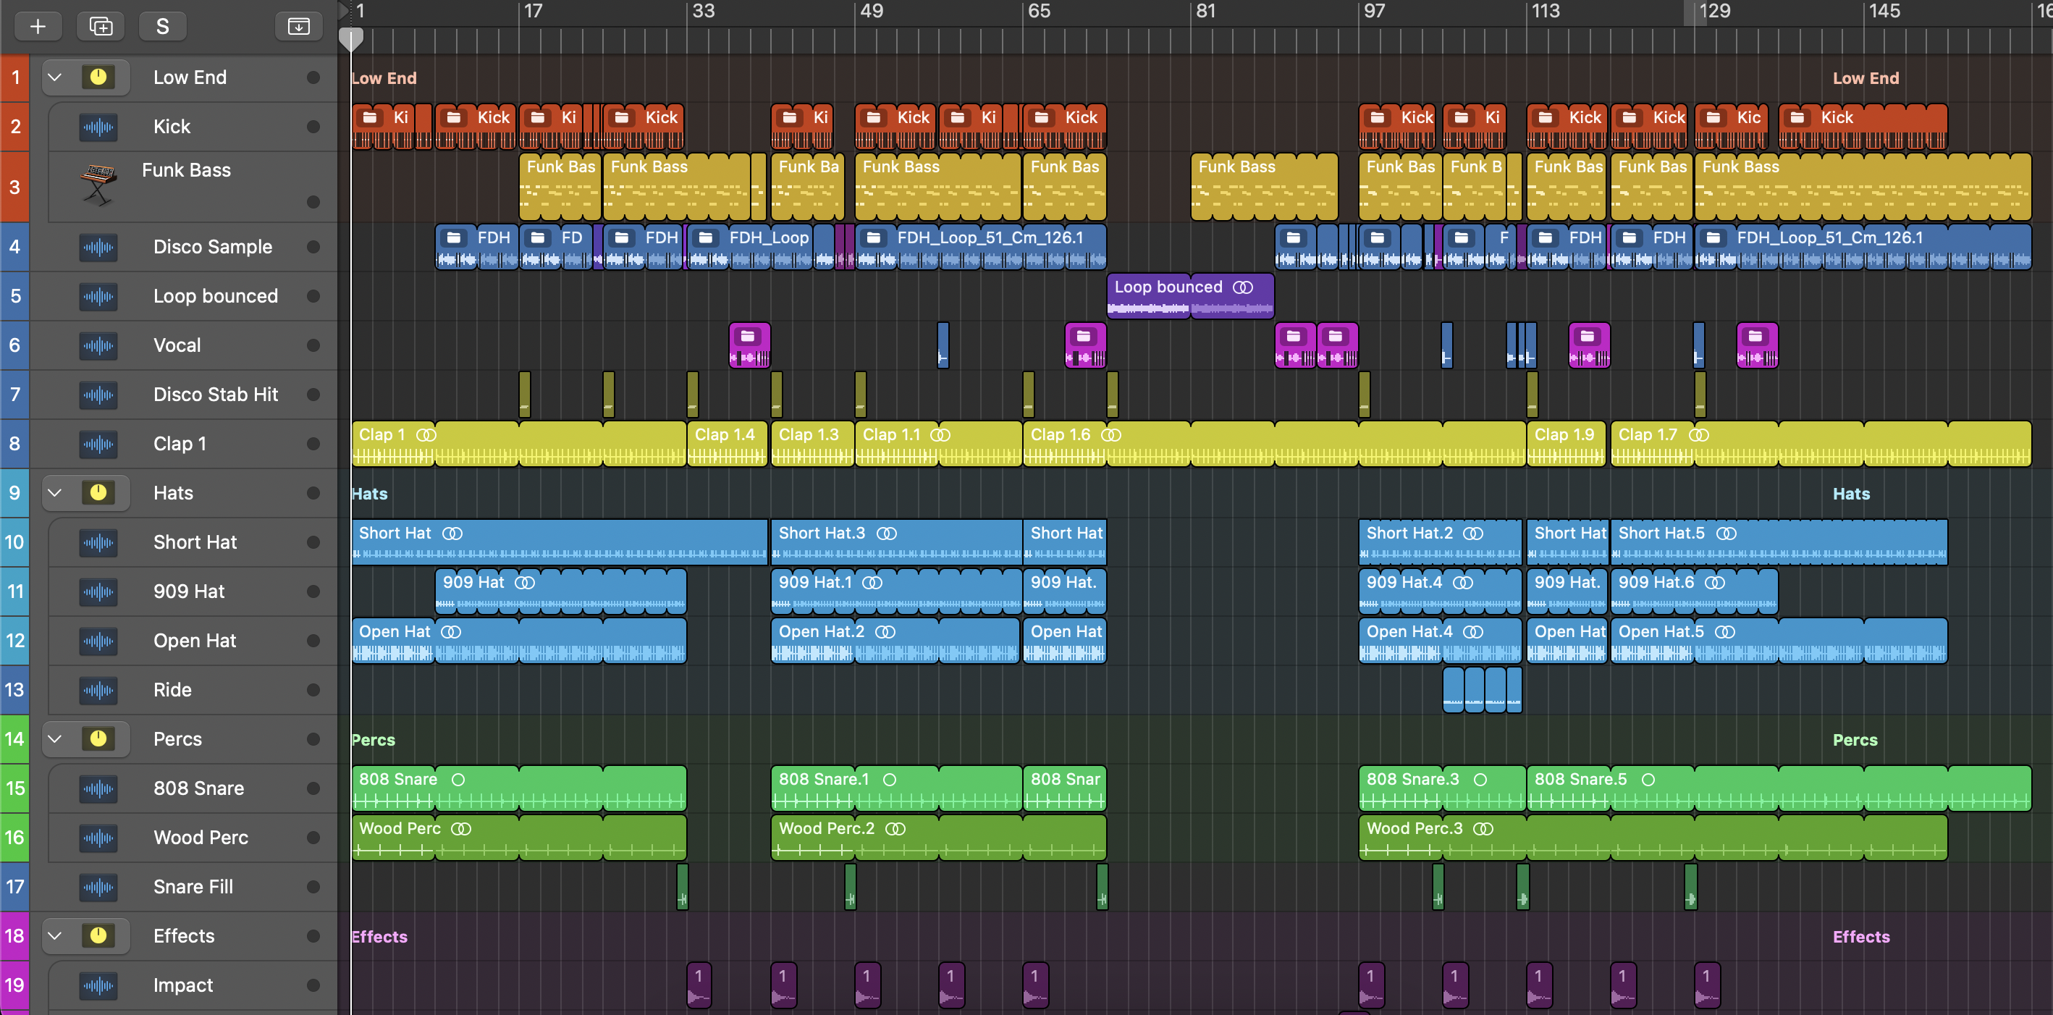Click the Kick track audio waveform icon
Screen dimensions: 2053x1015
98,127
